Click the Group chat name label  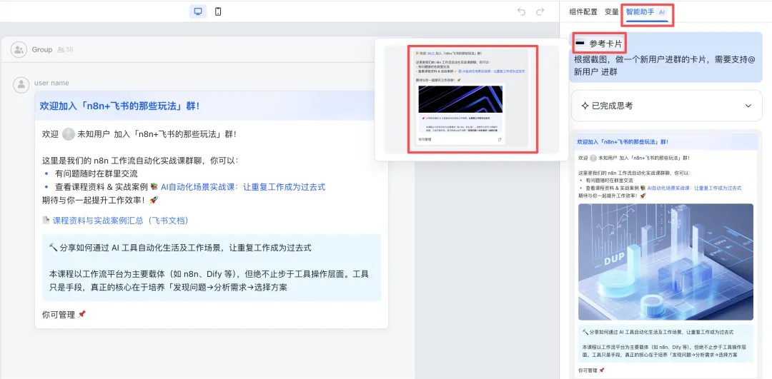42,50
